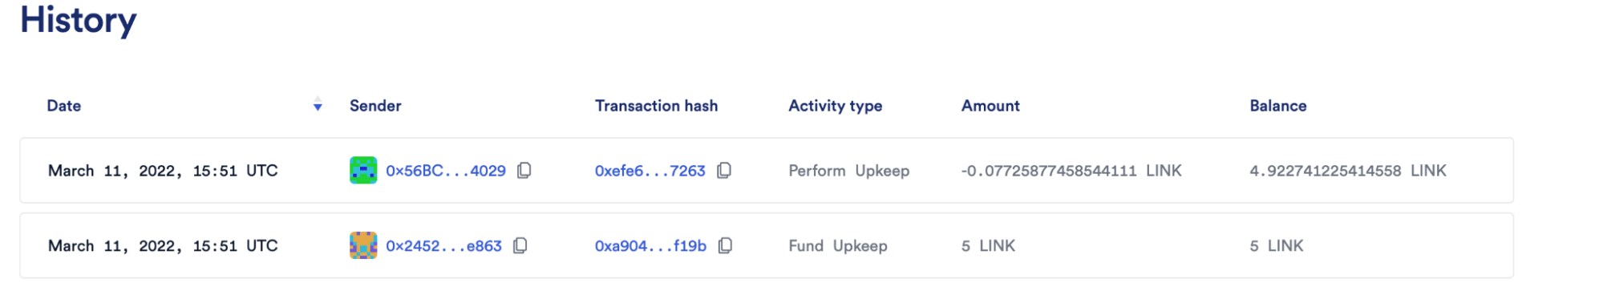The width and height of the screenshot is (1603, 295).
Task: Copy sender address 0x56BC...4029
Action: (524, 170)
